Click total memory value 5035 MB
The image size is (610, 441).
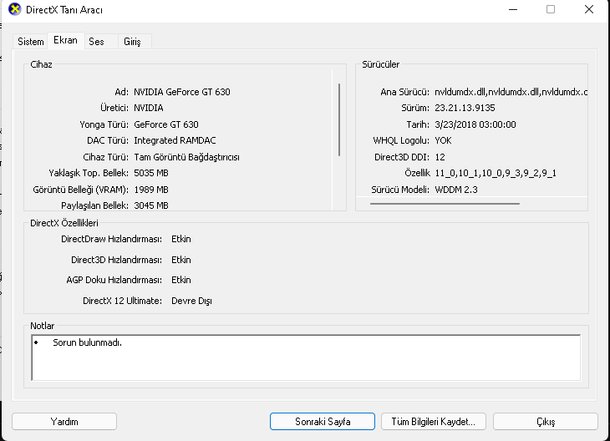coord(151,173)
